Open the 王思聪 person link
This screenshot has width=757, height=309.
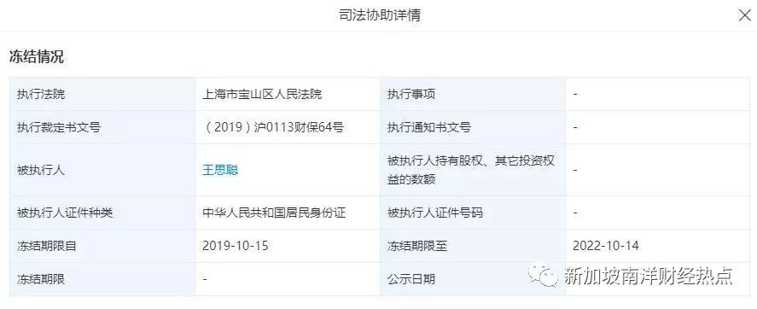pyautogui.click(x=220, y=170)
